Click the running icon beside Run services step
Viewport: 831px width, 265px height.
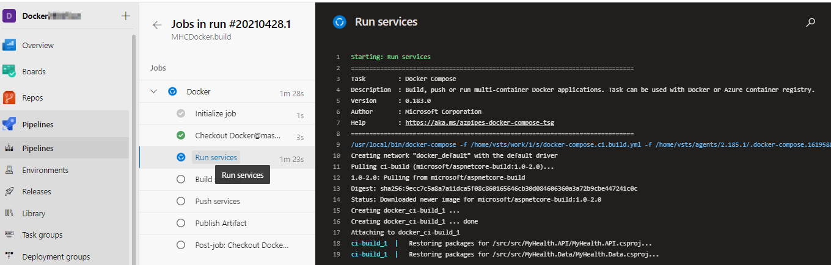pos(181,157)
